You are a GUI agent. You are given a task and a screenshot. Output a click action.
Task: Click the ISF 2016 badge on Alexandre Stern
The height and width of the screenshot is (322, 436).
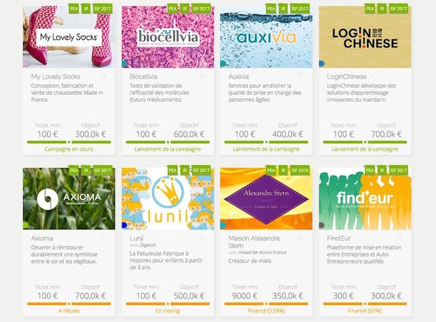click(300, 170)
